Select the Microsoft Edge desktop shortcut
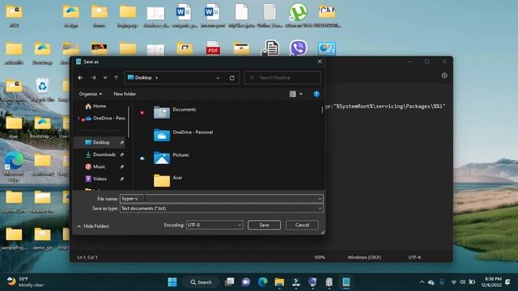The width and height of the screenshot is (518, 291). click(14, 167)
